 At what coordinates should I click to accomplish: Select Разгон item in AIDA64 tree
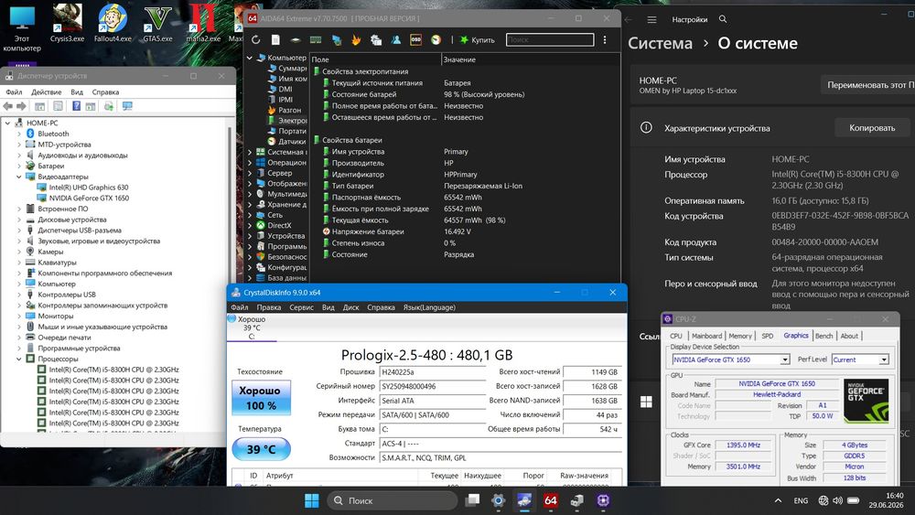[x=289, y=110]
